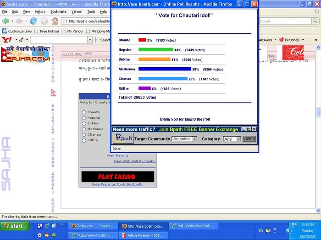The image size is (321, 240).
Task: Open the Answers dropdown arrow
Action: (x=275, y=40)
